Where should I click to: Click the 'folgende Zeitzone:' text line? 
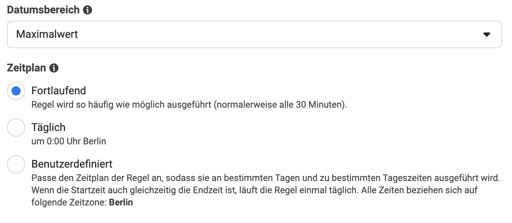pyautogui.click(x=69, y=202)
